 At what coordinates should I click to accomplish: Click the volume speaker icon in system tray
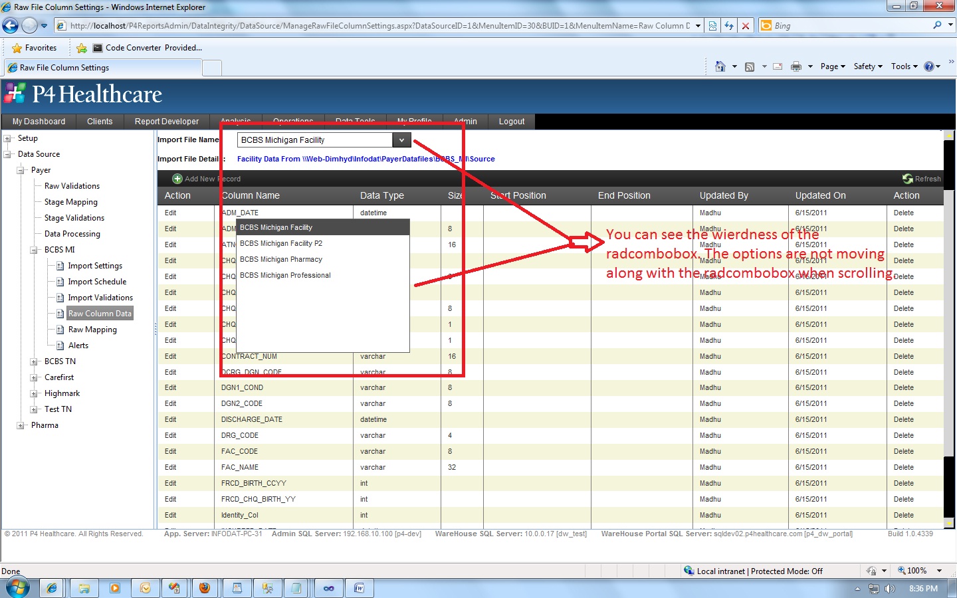(890, 589)
